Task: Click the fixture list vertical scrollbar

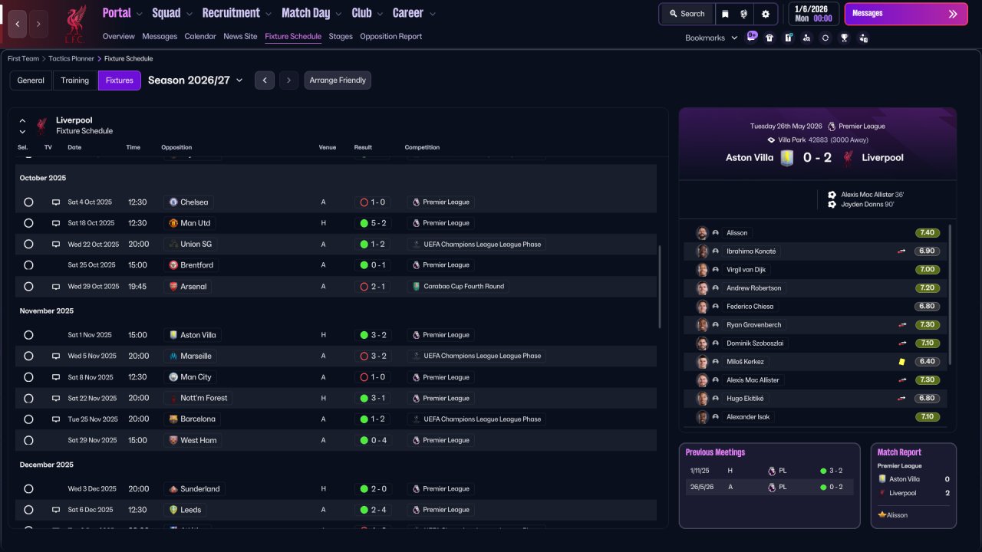Action: 660,287
